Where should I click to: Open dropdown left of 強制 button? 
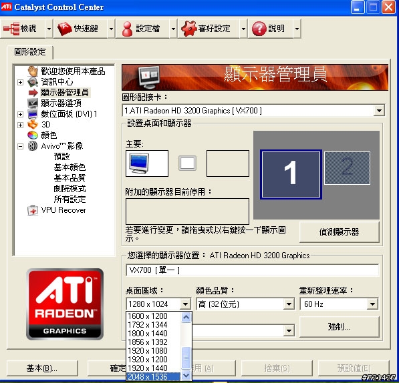[289, 330]
